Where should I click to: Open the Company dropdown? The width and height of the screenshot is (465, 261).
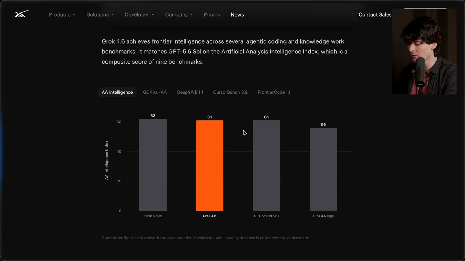click(x=179, y=14)
